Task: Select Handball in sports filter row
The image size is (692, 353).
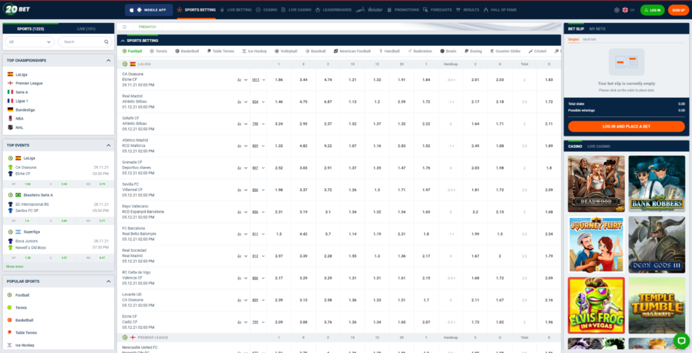Action: pyautogui.click(x=389, y=51)
